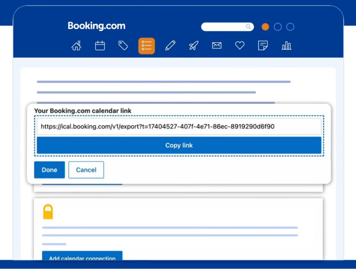Click the search field in header

click(227, 27)
